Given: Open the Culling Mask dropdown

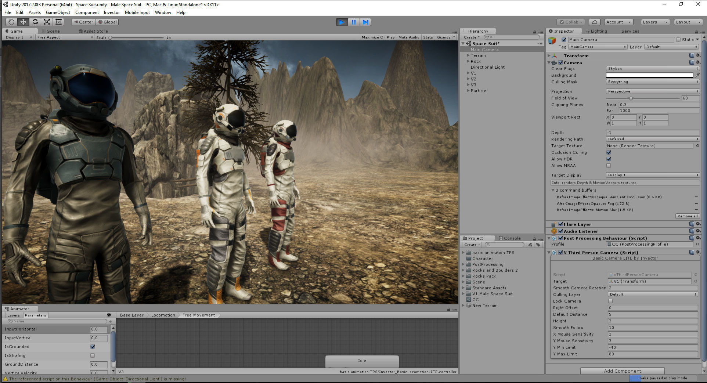Looking at the screenshot, I should [x=652, y=82].
